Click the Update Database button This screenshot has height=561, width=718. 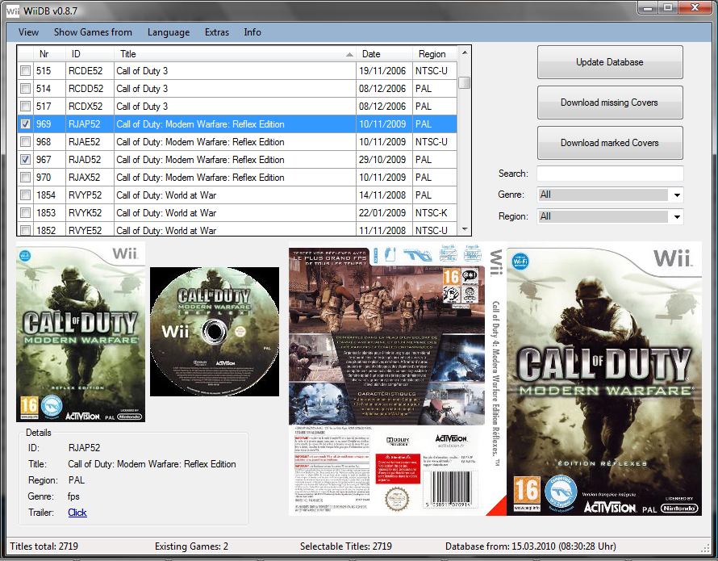click(609, 62)
